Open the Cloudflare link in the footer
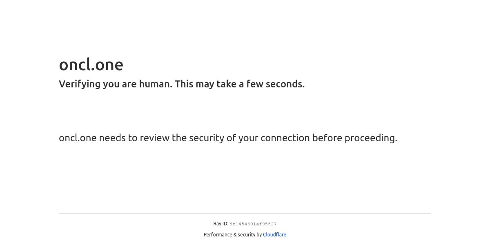The height and width of the screenshot is (245, 490). pos(274,235)
